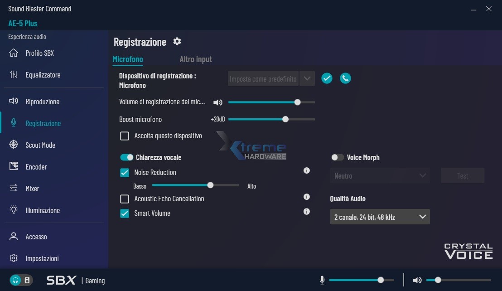Enable Ascolta questo dispositivo checkbox
The height and width of the screenshot is (291, 502).
(x=125, y=136)
